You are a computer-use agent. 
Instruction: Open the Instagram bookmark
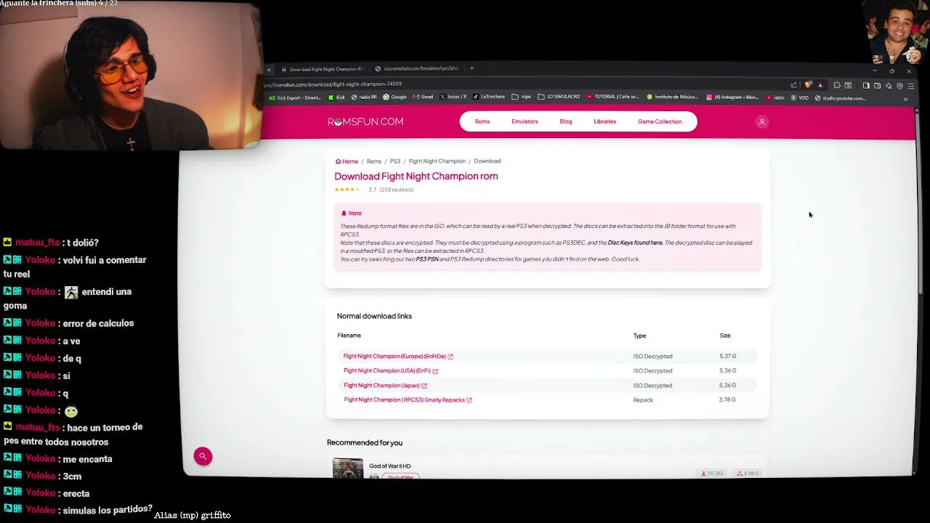tap(732, 97)
